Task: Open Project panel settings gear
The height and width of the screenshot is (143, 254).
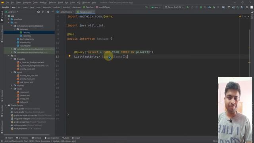Action: click(x=48, y=12)
